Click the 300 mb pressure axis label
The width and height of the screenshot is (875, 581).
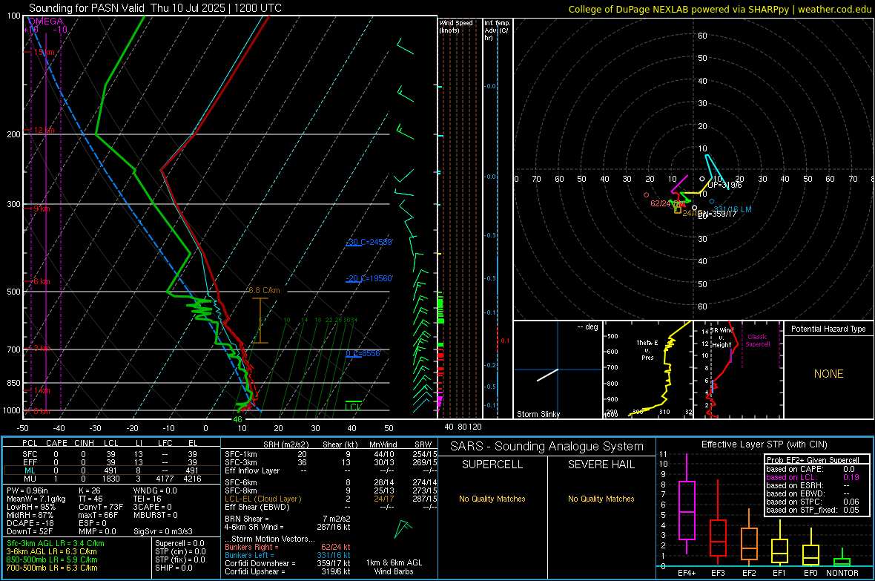(13, 205)
